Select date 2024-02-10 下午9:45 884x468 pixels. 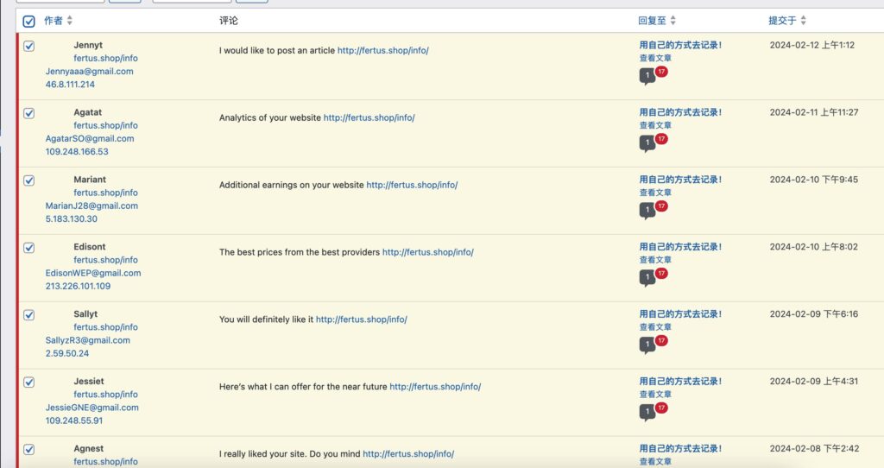pyautogui.click(x=813, y=180)
